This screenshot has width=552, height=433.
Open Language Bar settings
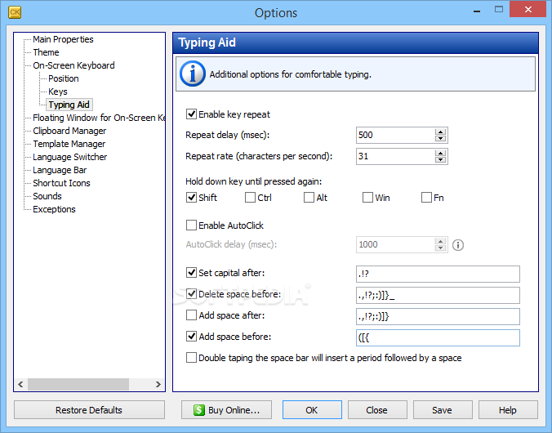(x=60, y=170)
